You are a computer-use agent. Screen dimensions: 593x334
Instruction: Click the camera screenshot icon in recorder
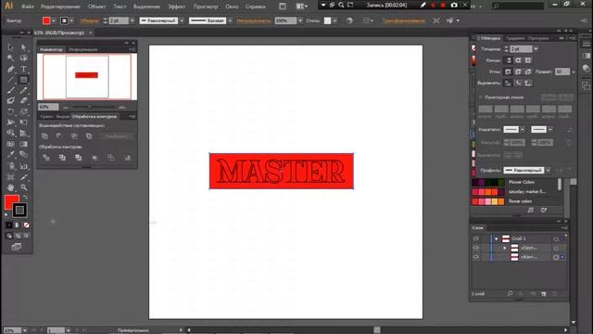click(454, 5)
